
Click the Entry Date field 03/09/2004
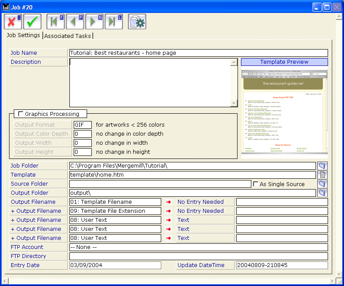click(x=115, y=265)
